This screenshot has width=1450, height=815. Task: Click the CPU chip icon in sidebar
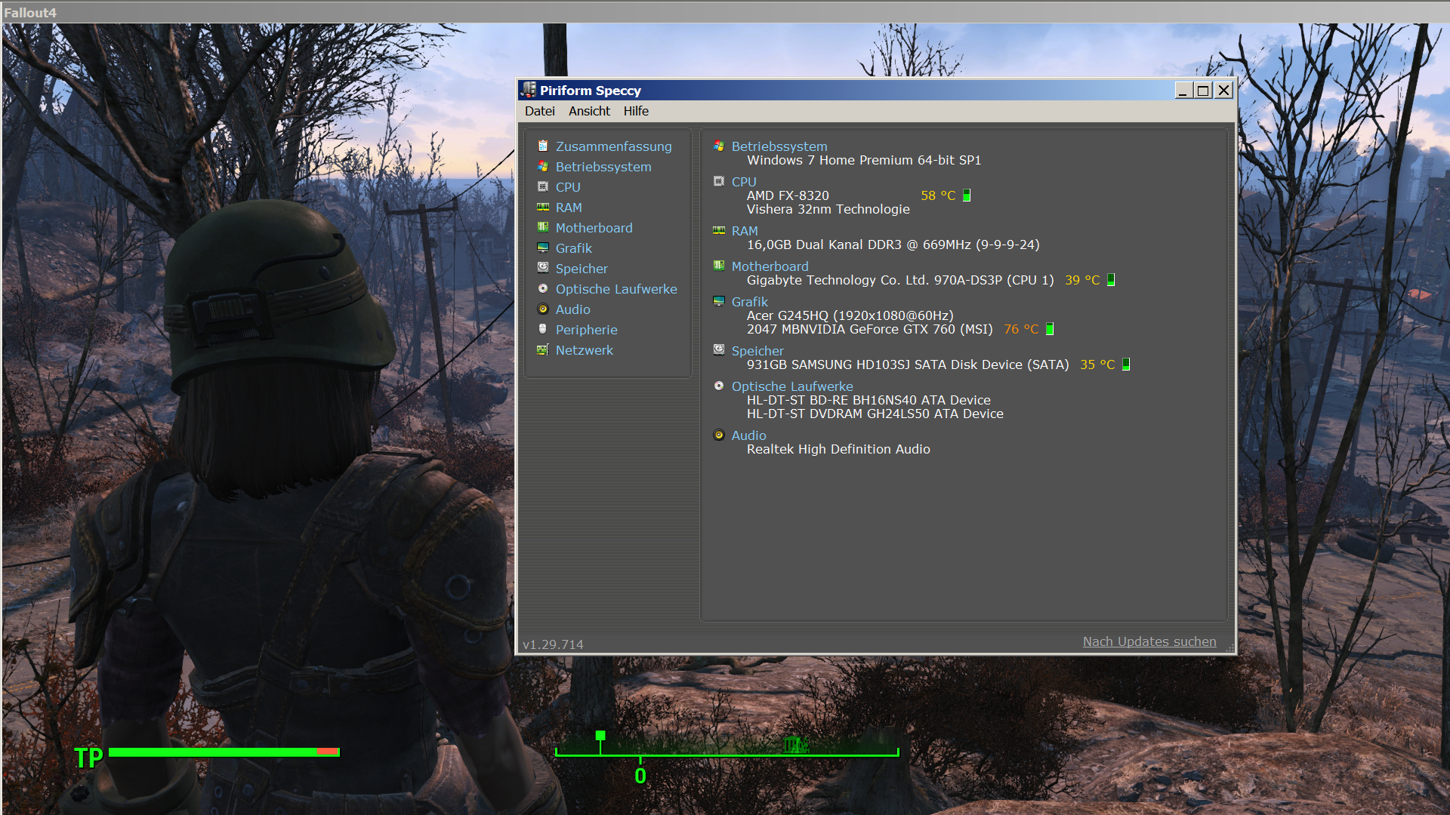542,186
